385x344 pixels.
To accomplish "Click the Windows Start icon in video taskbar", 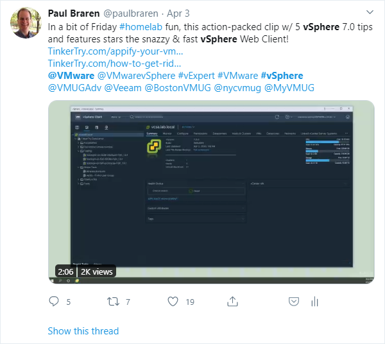I will click(x=52, y=280).
